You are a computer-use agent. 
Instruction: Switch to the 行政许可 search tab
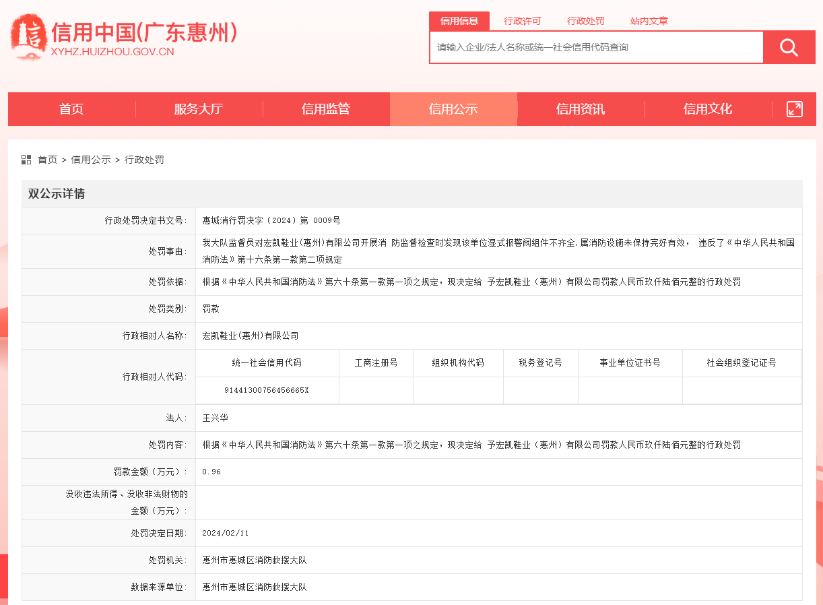(523, 21)
